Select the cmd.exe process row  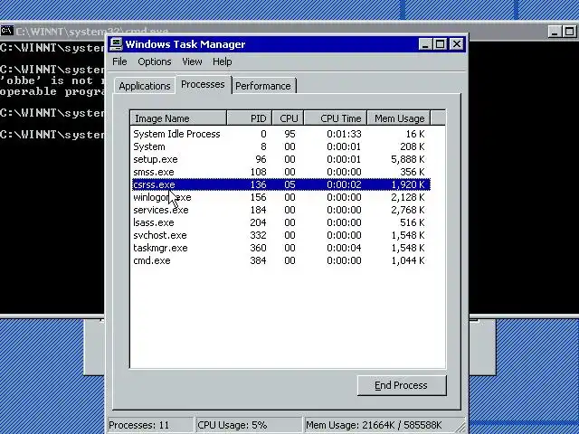tap(281, 260)
